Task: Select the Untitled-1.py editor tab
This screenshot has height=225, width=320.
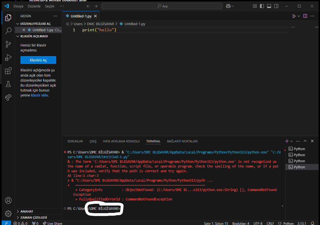Action: pos(80,16)
